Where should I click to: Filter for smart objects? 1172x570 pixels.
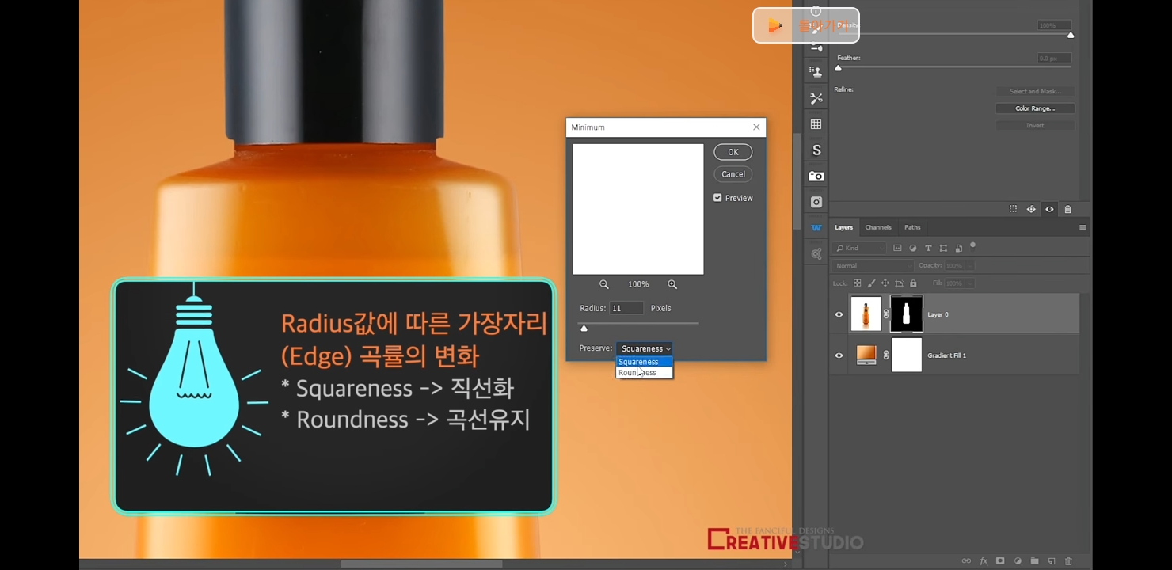click(x=958, y=248)
